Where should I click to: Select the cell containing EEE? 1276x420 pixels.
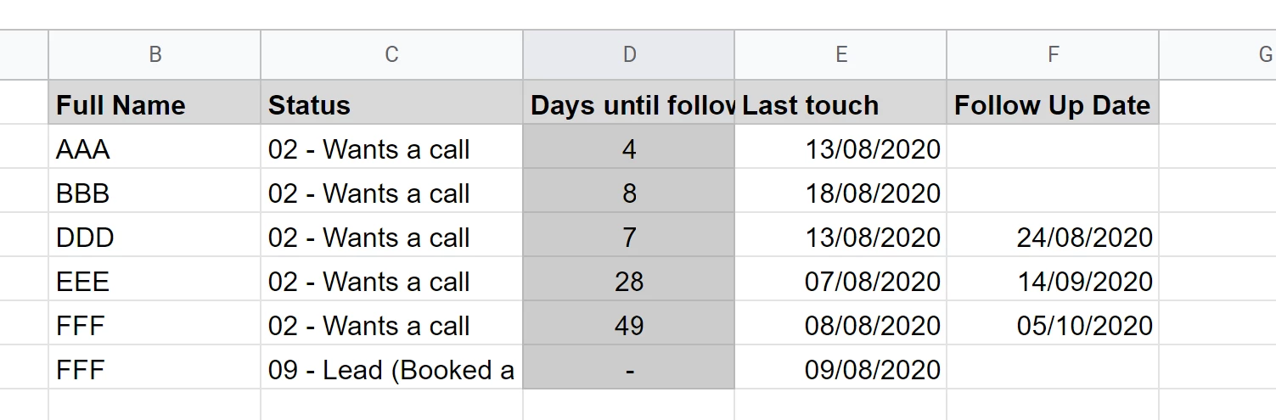pos(155,282)
